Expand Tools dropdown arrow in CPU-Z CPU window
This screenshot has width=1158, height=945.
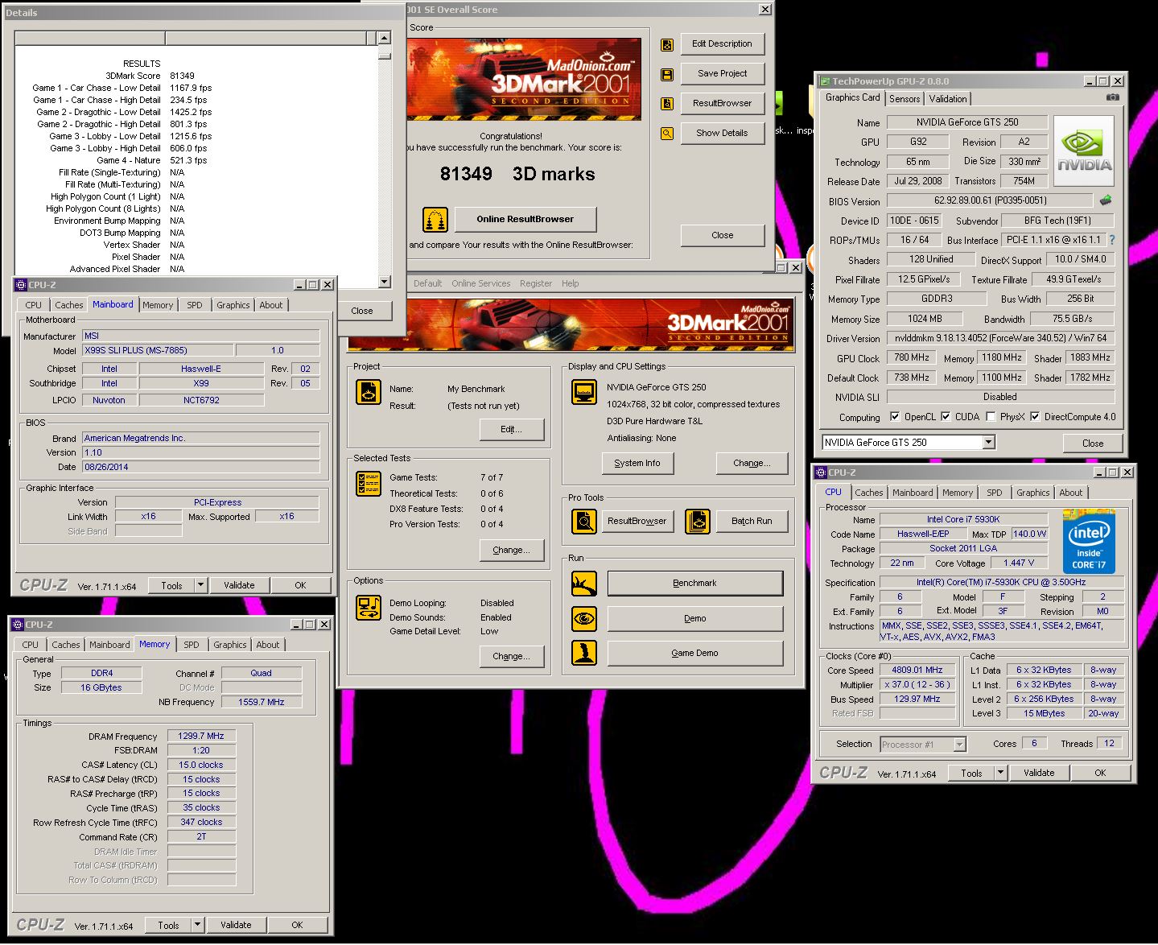pyautogui.click(x=1001, y=773)
